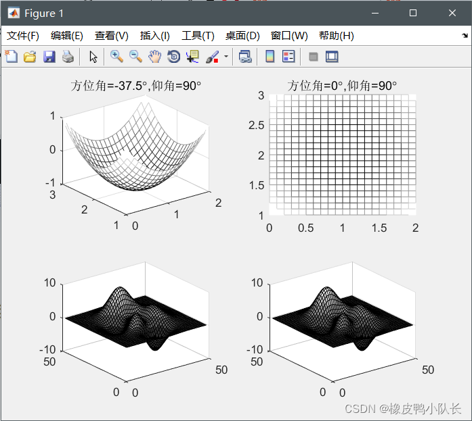Screen dimensions: 472x421
Task: Click the bottom-left peaks surface plot
Action: pos(135,321)
